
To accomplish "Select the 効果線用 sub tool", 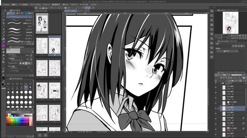I will tap(20, 32).
